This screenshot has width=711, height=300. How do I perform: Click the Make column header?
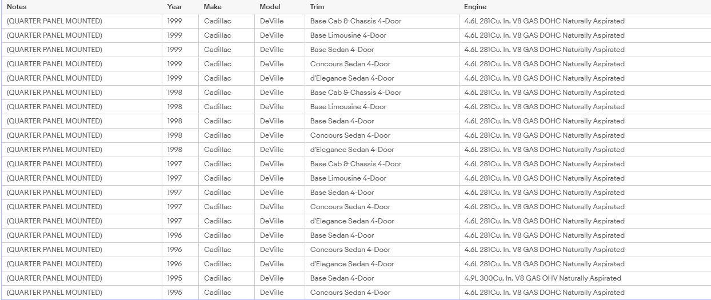tap(227, 7)
